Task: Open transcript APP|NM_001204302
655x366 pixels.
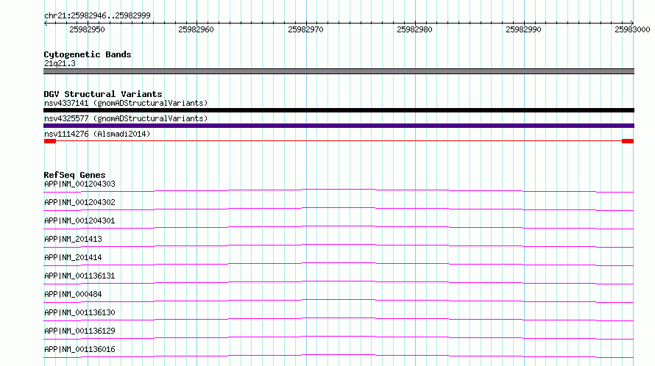Action: point(79,202)
